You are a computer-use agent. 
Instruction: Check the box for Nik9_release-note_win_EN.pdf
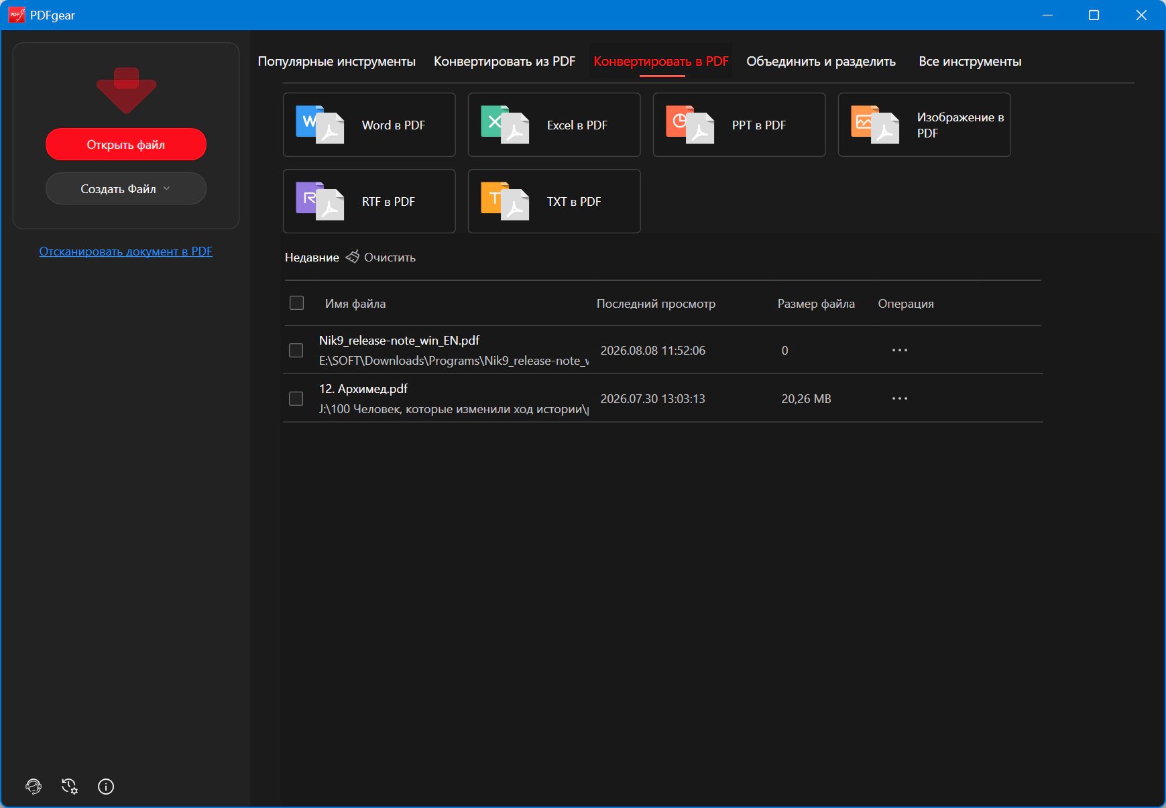(x=296, y=350)
